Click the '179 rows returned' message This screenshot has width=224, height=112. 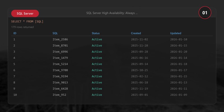[22, 27]
